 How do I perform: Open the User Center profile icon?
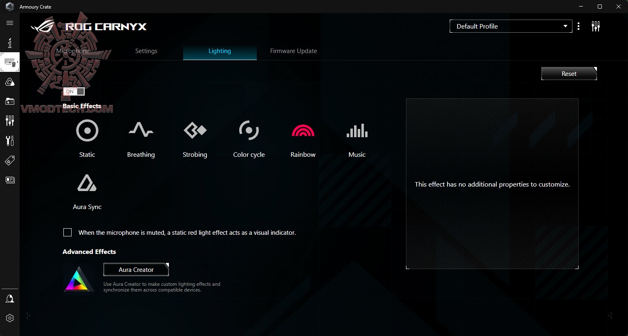10,299
